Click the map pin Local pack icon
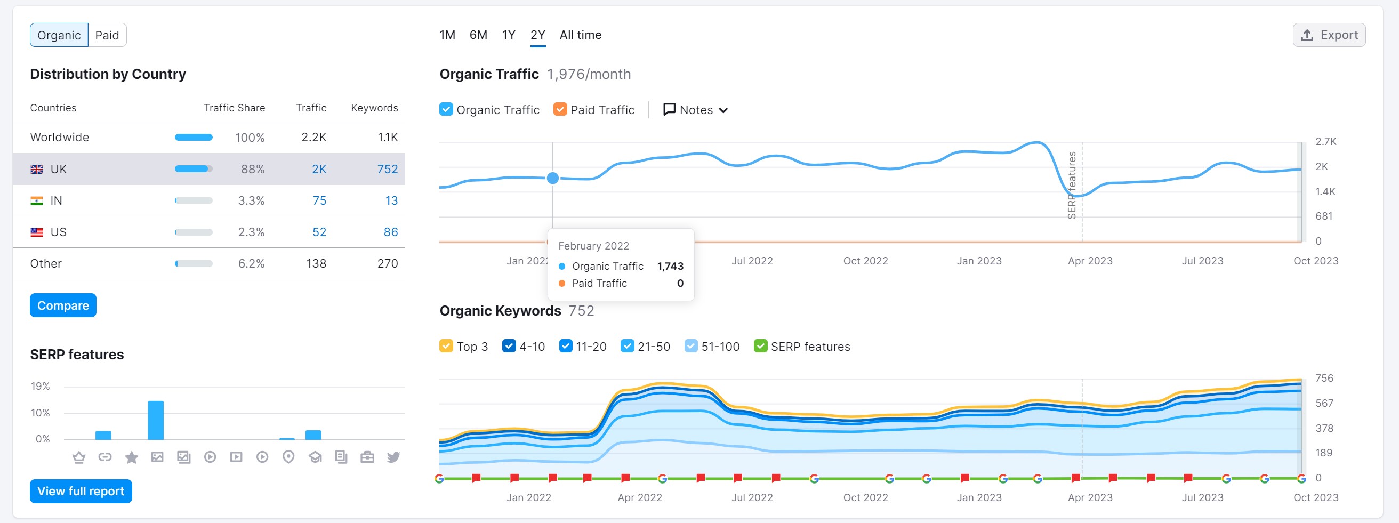Image resolution: width=1399 pixels, height=523 pixels. click(x=288, y=457)
